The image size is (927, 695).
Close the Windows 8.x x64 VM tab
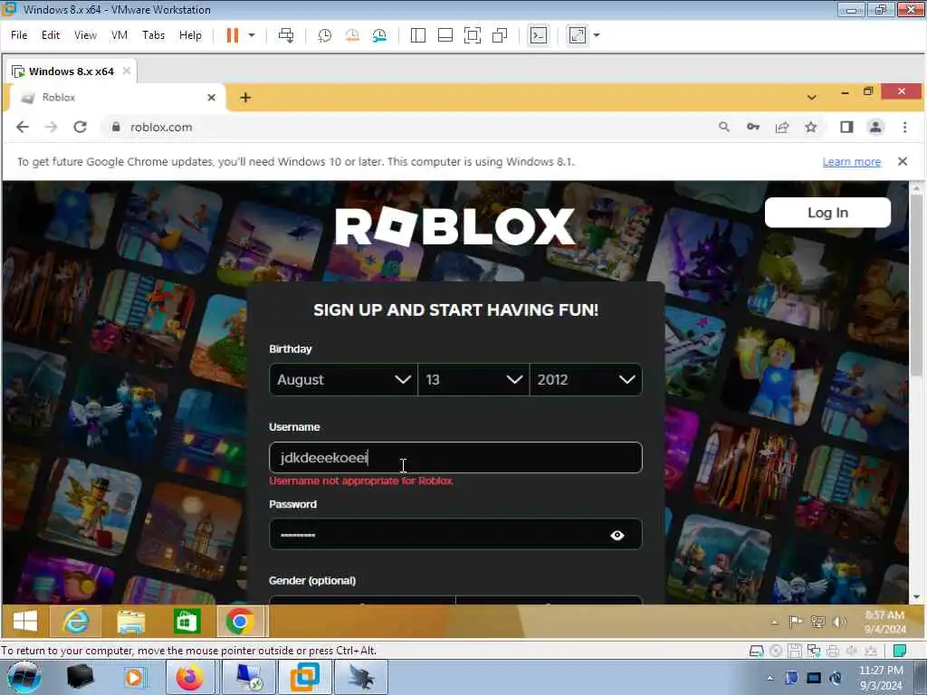tap(127, 71)
